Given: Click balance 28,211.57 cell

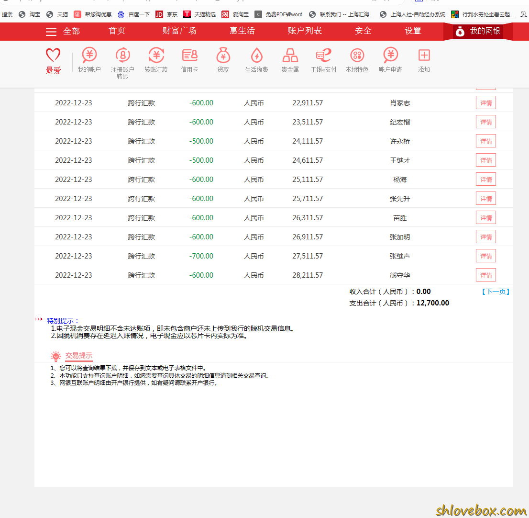Looking at the screenshot, I should (308, 275).
